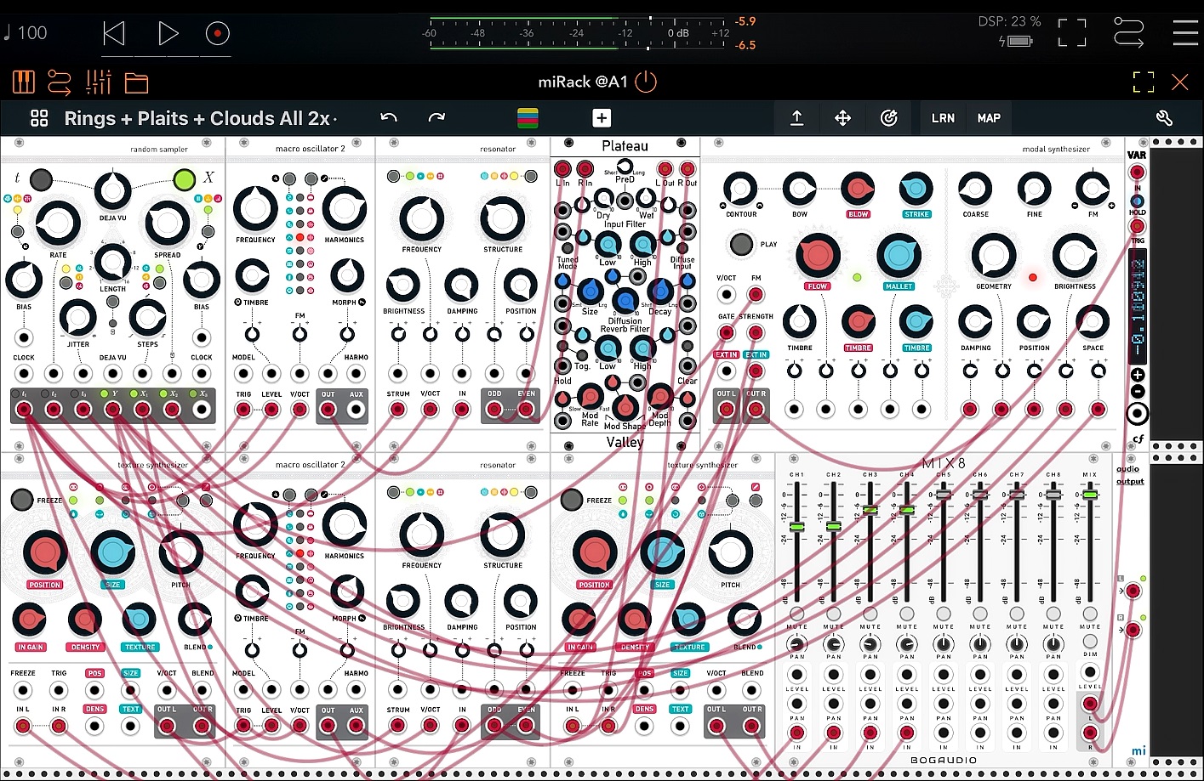Tap the share/export upload icon

pos(797,118)
